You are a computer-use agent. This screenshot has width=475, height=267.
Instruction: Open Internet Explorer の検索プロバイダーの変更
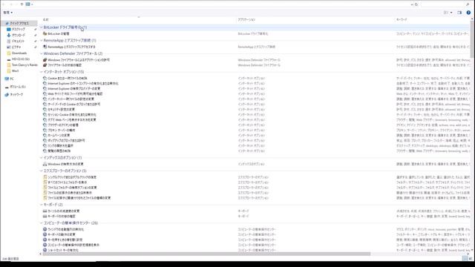[74, 88]
